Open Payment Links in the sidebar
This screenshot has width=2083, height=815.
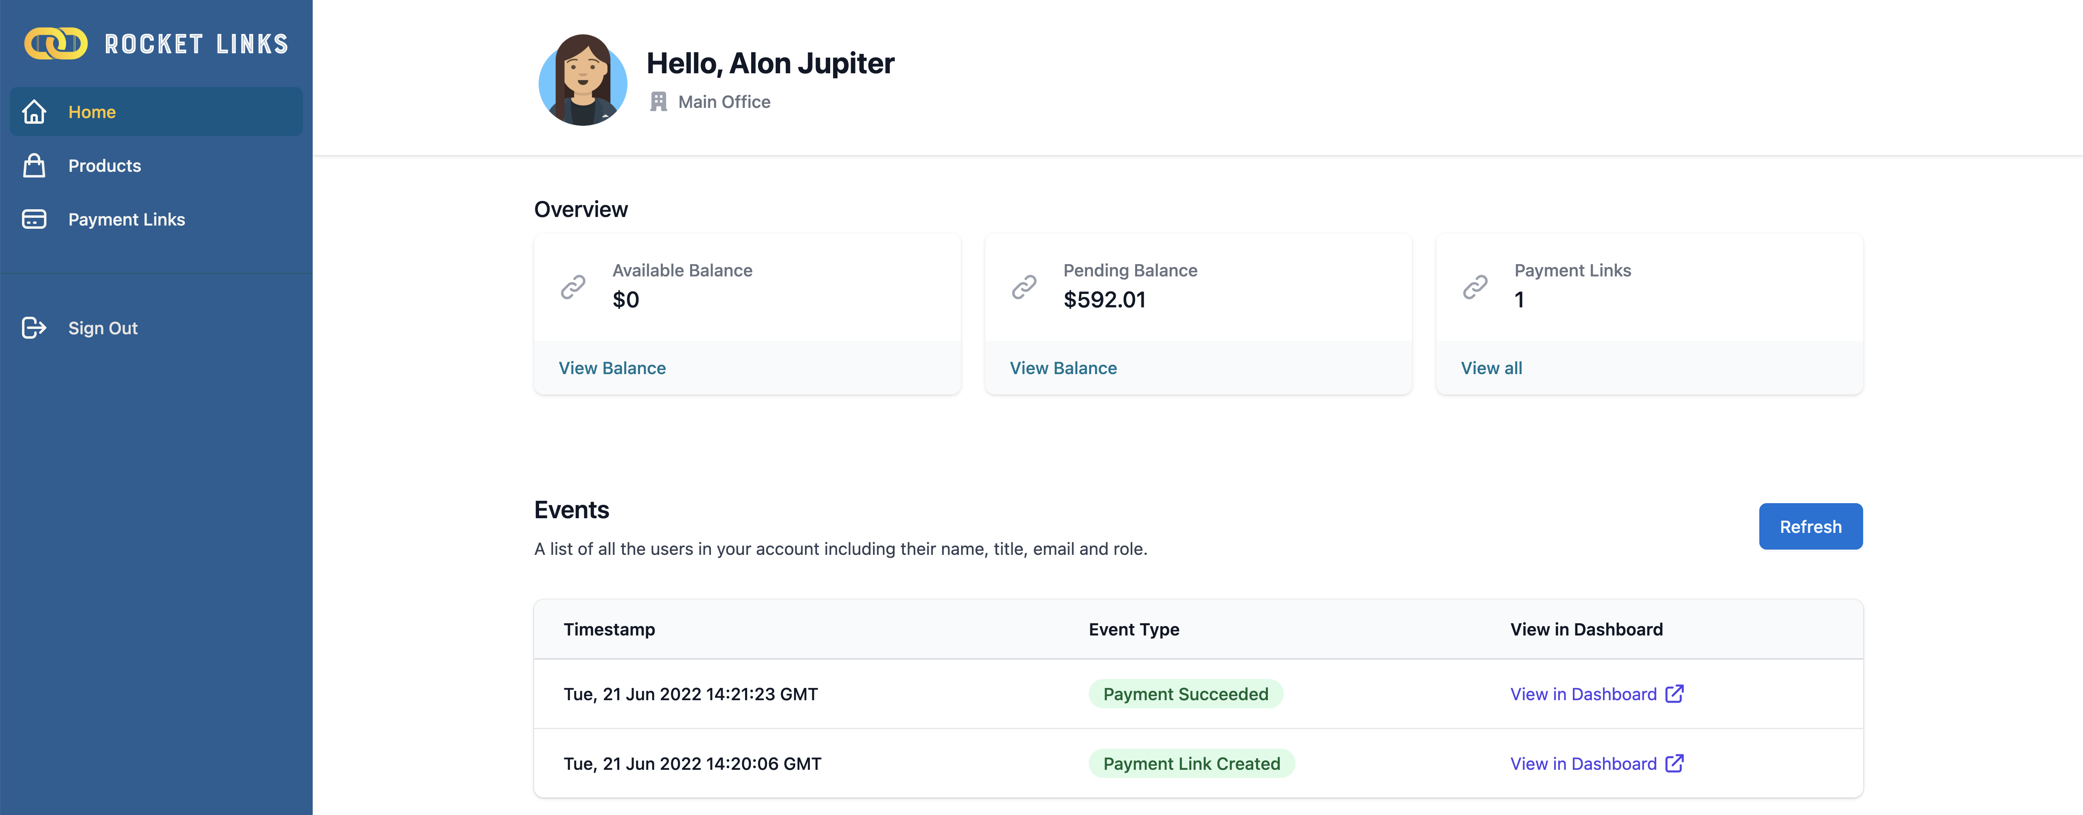156,219
